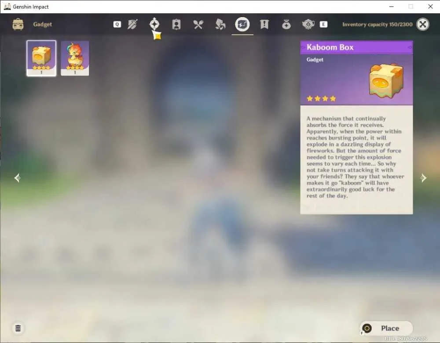440x343 pixels.
Task: Switch to Character Development Items tab
Action: [176, 24]
